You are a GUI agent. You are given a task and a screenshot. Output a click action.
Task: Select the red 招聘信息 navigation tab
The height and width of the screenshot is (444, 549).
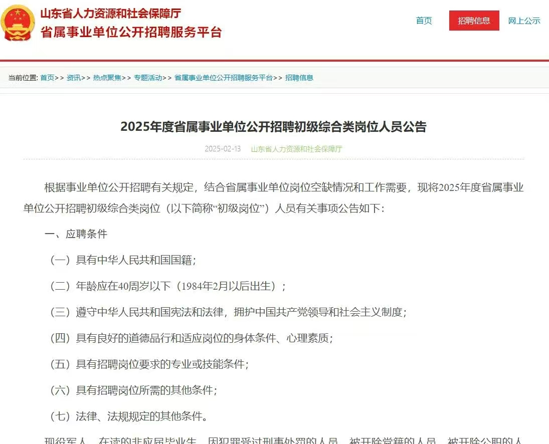tap(474, 21)
